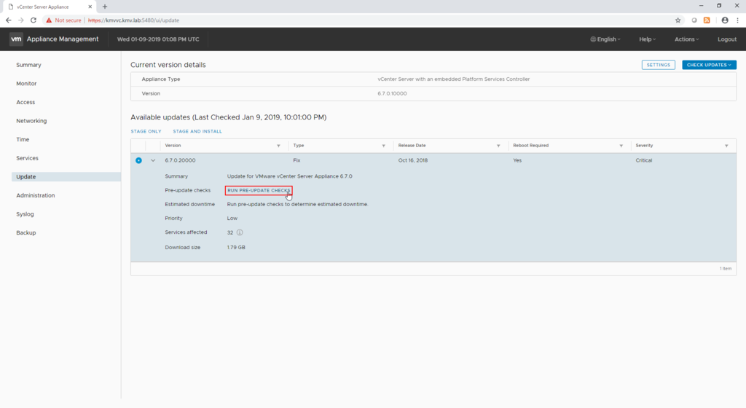
Task: Click the VMware vm logo icon
Action: pyautogui.click(x=16, y=39)
